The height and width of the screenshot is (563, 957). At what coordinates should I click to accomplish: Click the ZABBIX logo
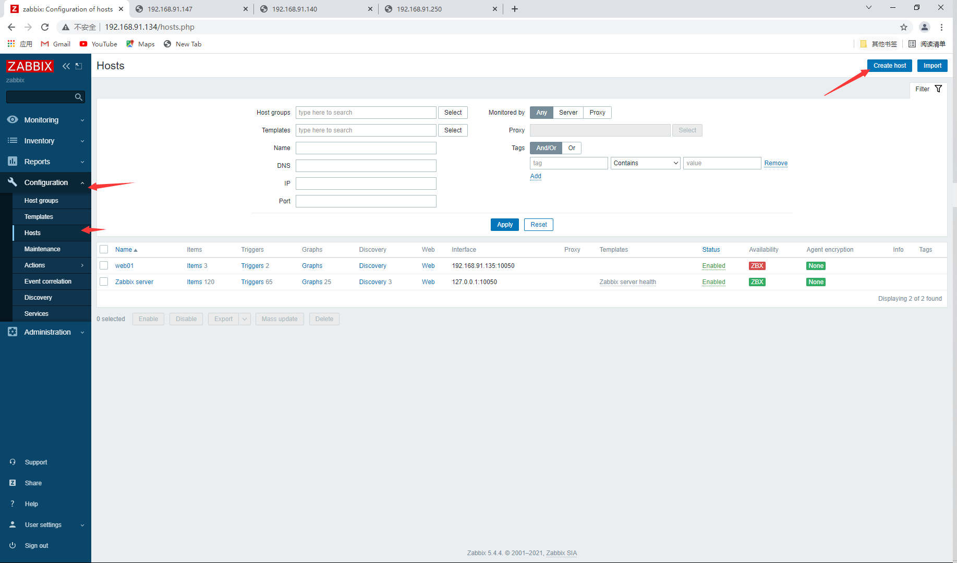click(30, 66)
